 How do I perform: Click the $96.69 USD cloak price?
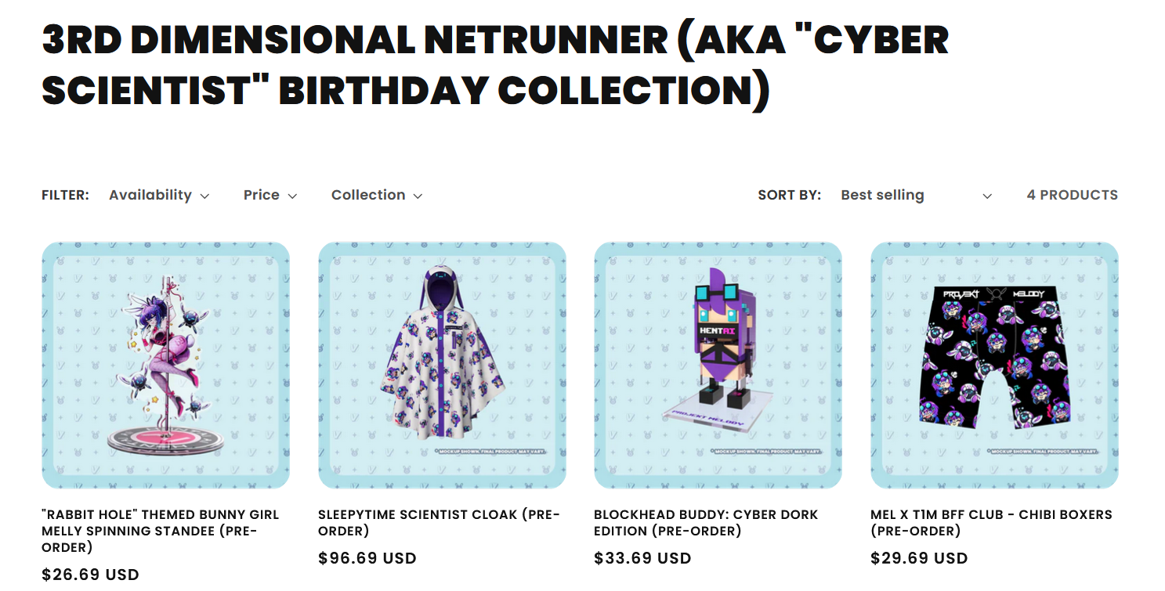pyautogui.click(x=367, y=558)
